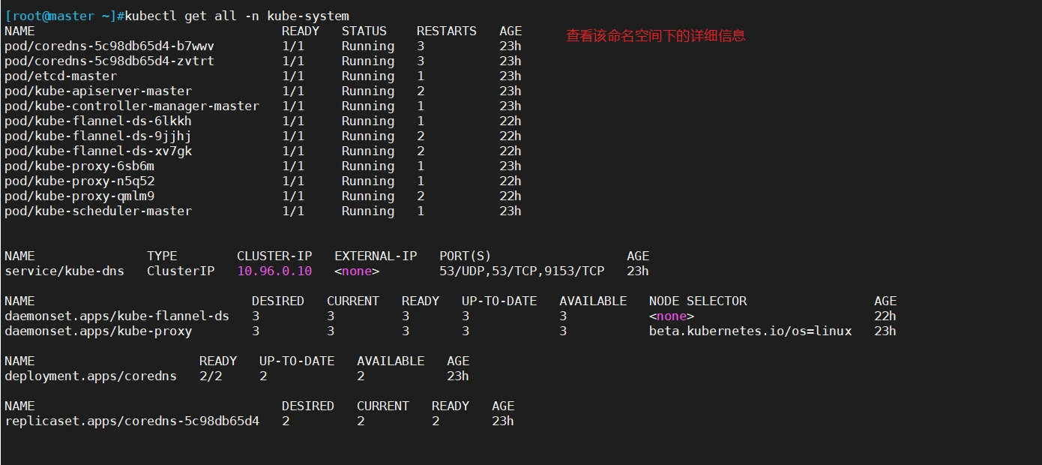Viewport: 1042px width, 465px height.
Task: Click pod/kube-controller-manager-master entry
Action: (x=132, y=106)
